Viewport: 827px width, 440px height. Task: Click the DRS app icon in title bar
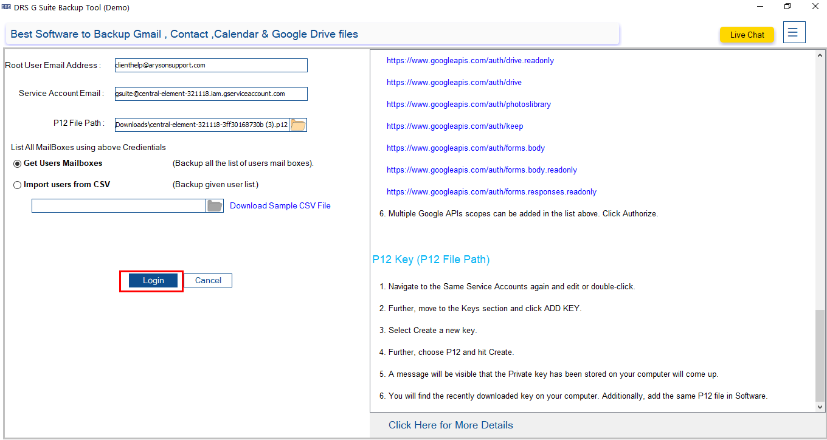tap(6, 7)
